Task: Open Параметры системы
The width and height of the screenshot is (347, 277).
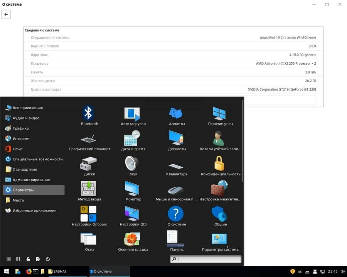Action: [x=221, y=242]
